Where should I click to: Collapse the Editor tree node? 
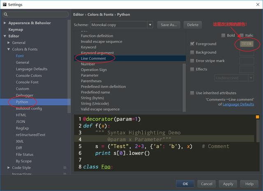pos(5,36)
